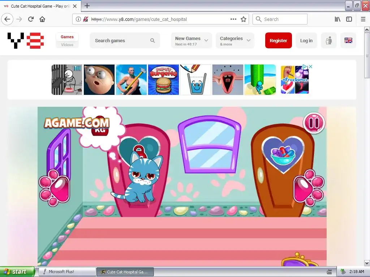Select the Videos tab

point(67,44)
